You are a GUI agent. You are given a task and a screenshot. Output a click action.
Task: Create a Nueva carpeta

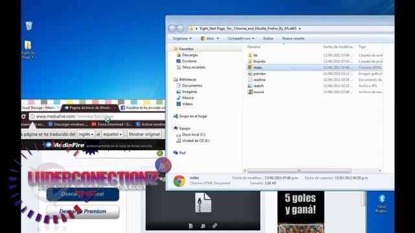(293, 39)
